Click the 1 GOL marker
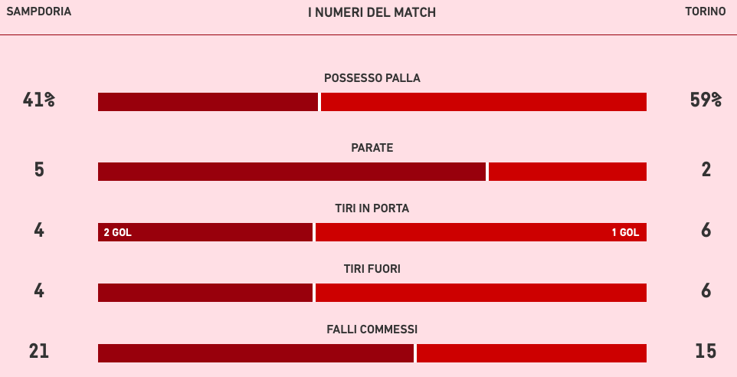 click(625, 232)
